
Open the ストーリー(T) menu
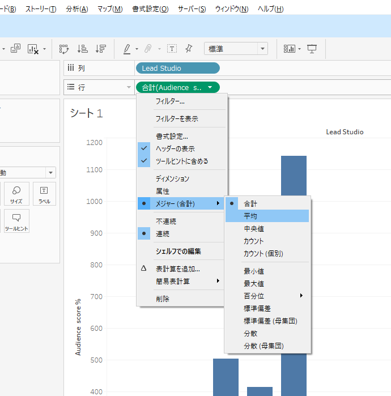click(x=41, y=9)
